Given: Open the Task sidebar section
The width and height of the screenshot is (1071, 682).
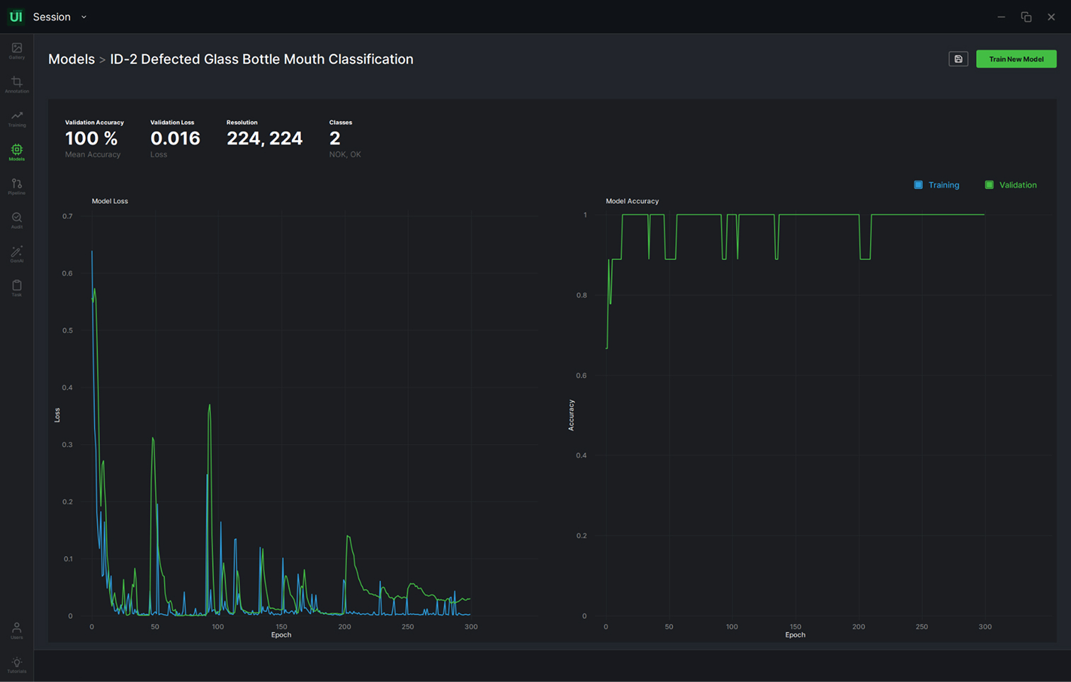Looking at the screenshot, I should point(16,288).
